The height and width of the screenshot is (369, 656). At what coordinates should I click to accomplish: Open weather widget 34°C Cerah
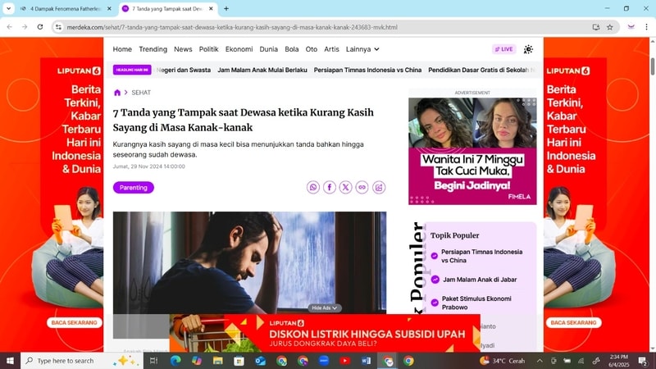(x=503, y=361)
